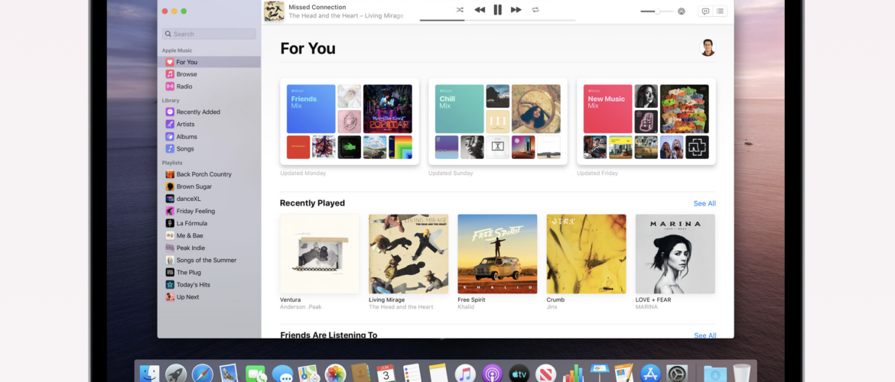Skip forward to next track

click(516, 10)
